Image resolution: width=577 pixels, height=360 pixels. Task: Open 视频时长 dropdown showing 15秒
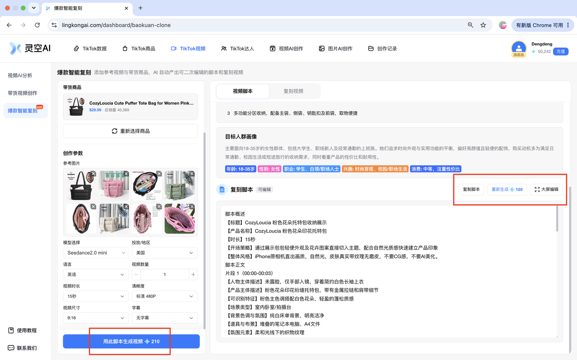coord(96,296)
